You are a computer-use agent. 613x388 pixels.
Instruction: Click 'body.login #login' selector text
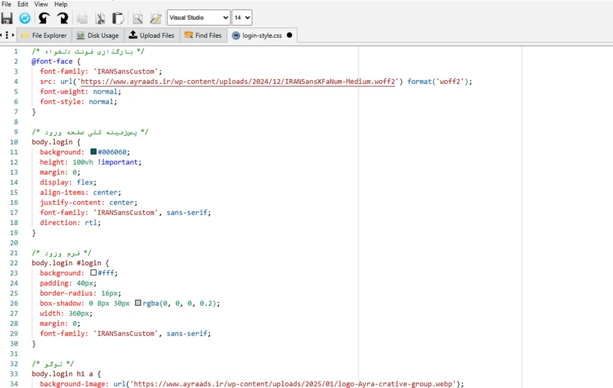[66, 263]
